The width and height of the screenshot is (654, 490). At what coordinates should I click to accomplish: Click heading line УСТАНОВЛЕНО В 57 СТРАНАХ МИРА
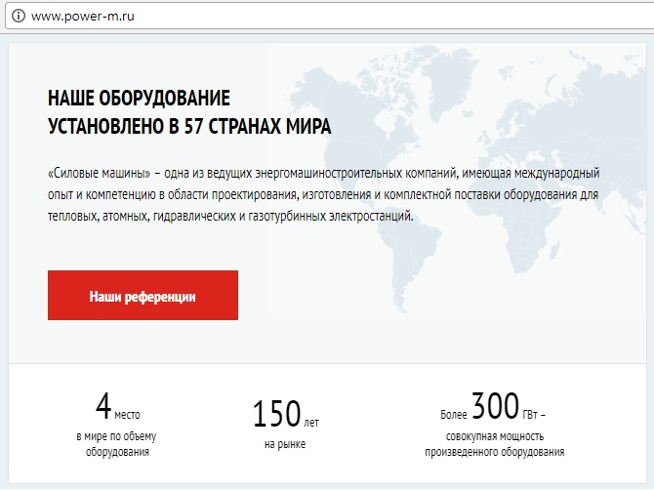click(189, 126)
